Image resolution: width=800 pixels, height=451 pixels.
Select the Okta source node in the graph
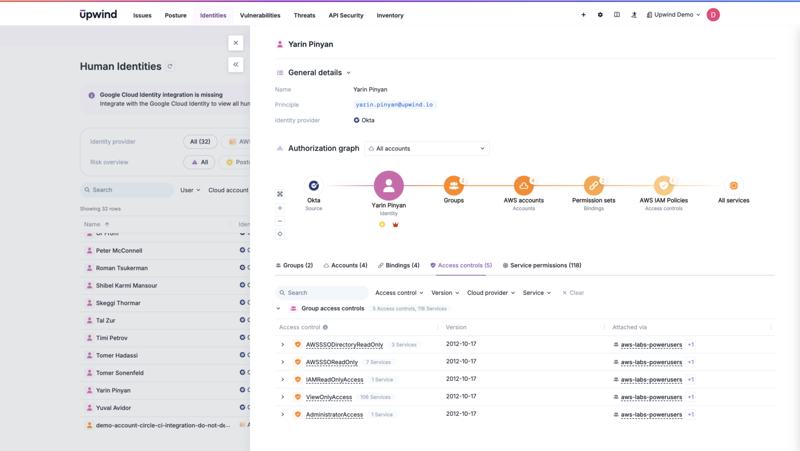click(314, 185)
